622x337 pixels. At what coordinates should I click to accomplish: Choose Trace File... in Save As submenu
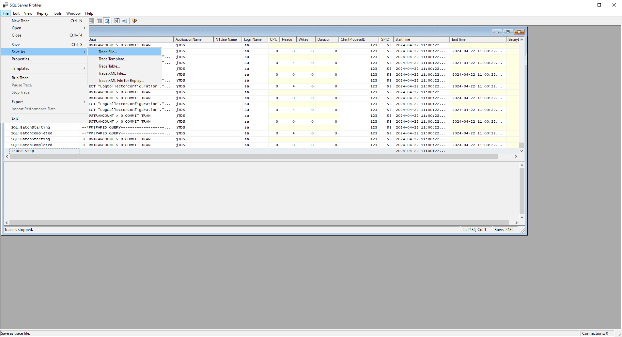tap(125, 52)
